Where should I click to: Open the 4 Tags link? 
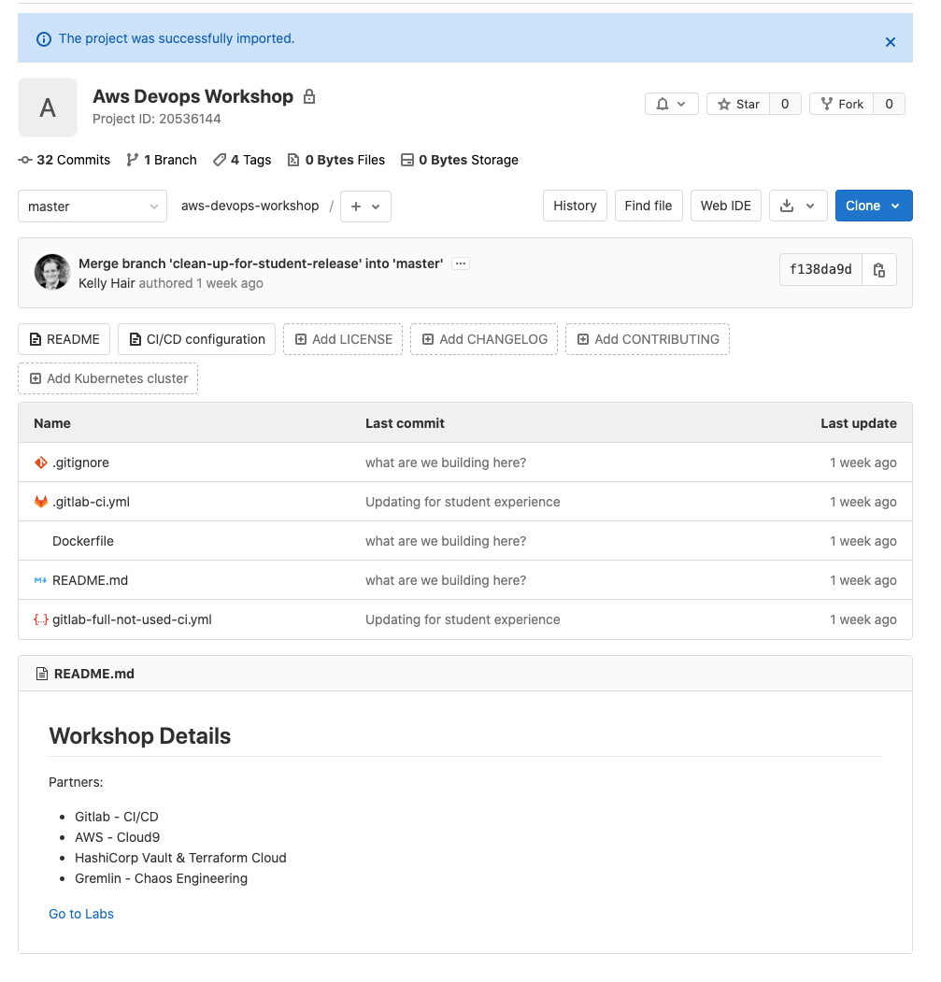click(242, 160)
